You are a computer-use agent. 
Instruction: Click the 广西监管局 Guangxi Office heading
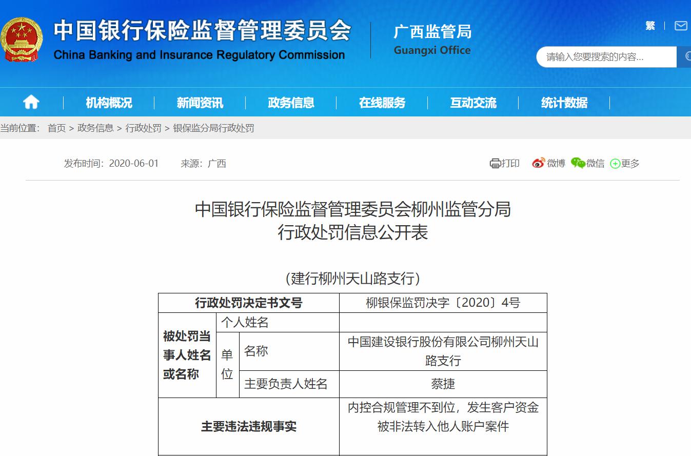(x=432, y=39)
